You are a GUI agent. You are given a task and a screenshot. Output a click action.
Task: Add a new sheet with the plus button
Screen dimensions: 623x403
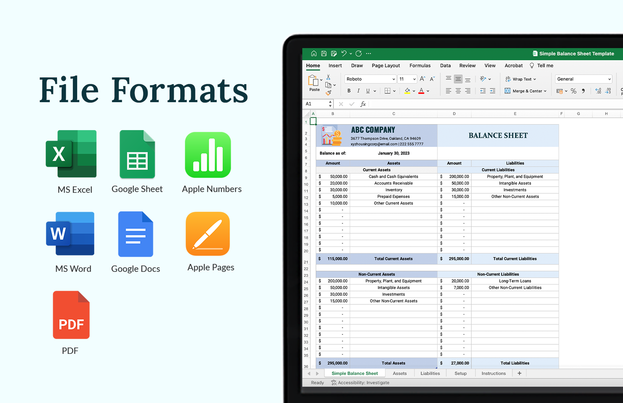519,373
